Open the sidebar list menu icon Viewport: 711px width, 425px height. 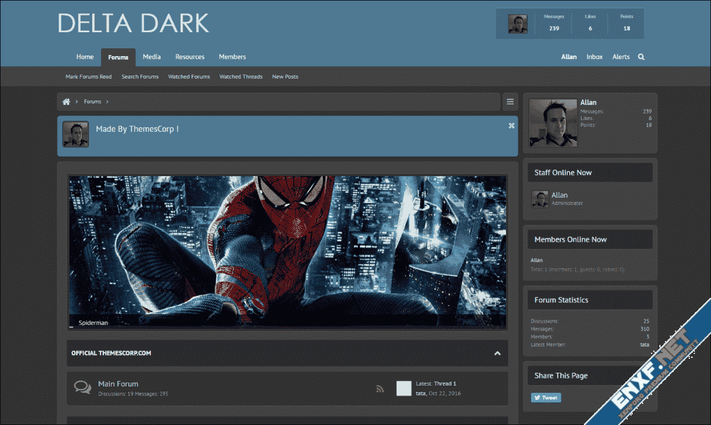510,102
